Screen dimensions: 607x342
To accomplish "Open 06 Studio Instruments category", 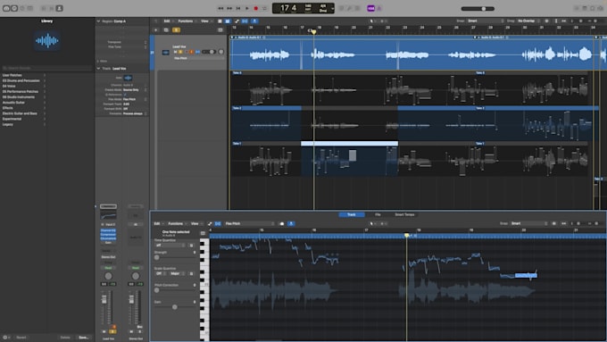I will [19, 96].
